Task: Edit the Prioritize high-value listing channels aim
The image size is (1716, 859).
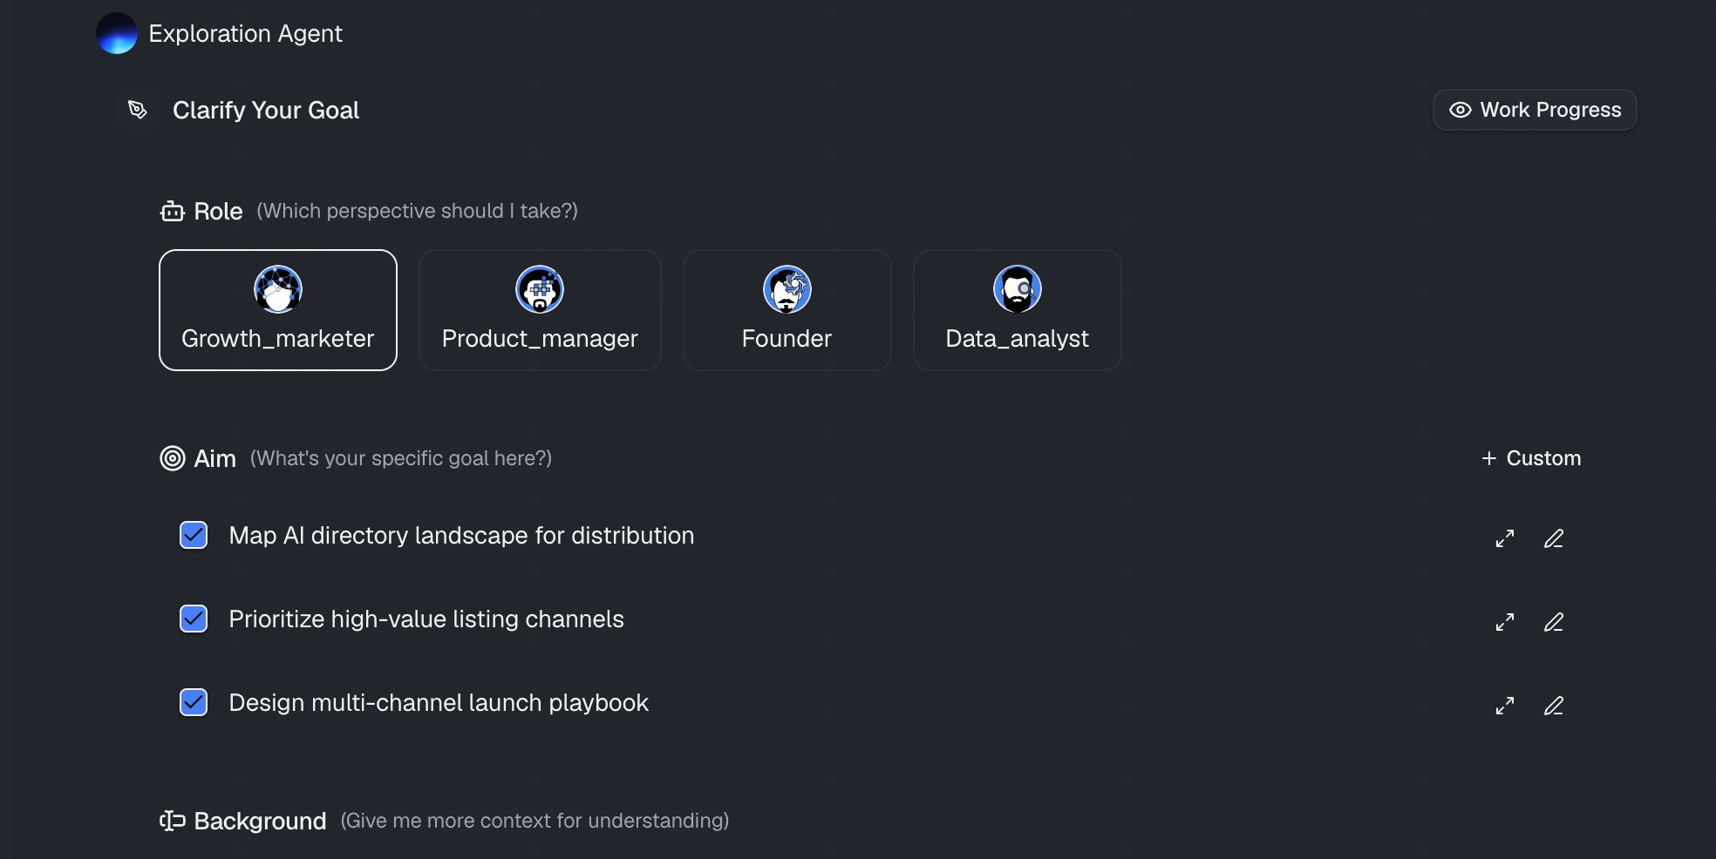Action: point(1554,622)
